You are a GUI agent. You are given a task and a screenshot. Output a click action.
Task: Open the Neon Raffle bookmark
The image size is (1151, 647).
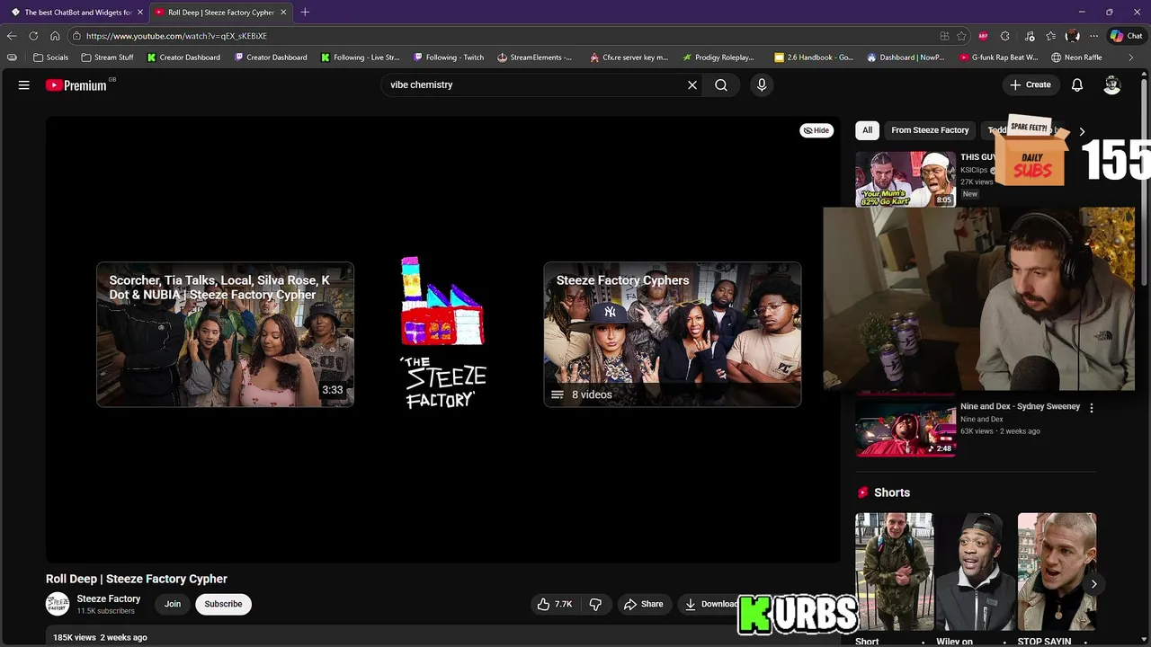[1076, 58]
